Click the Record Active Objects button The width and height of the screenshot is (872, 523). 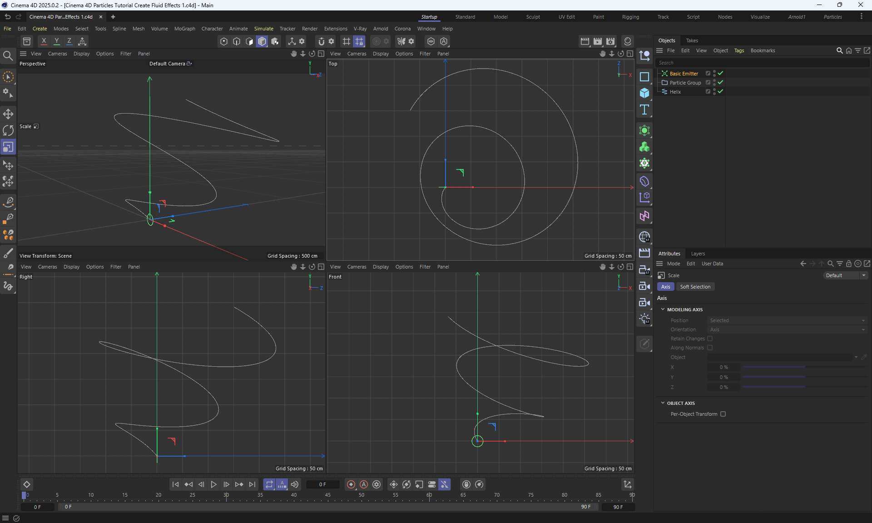pos(351,484)
